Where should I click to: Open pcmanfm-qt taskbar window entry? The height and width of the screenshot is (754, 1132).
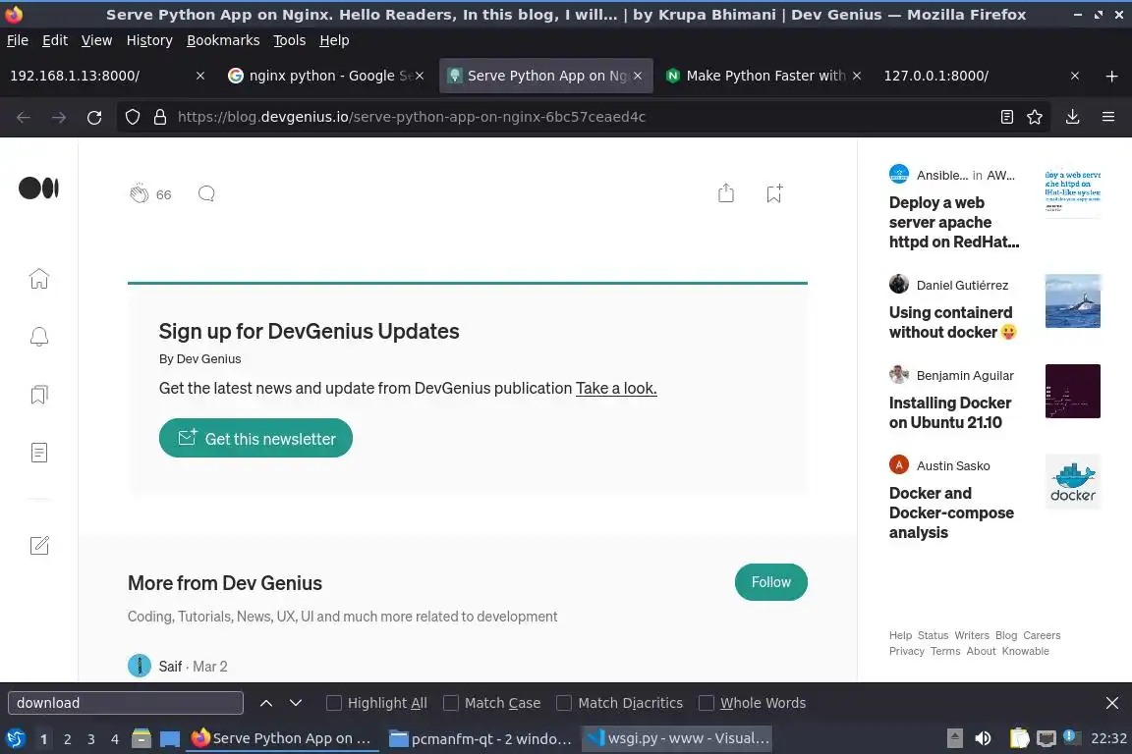point(481,738)
